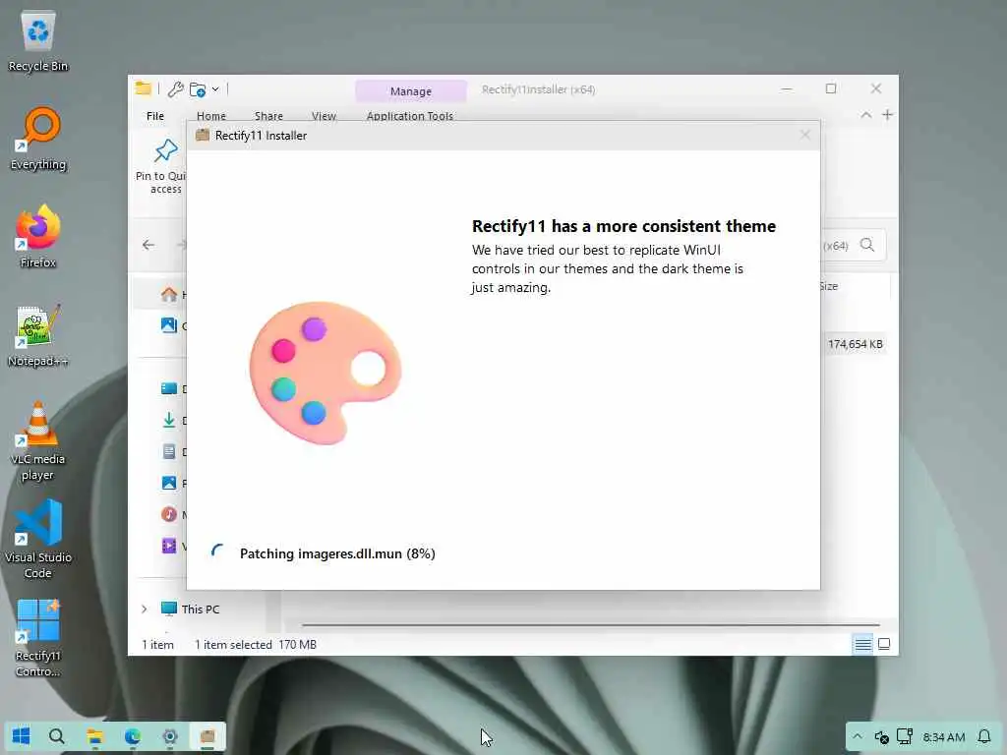Viewport: 1007px width, 755px height.
Task: Open the notifications bell
Action: pos(983,736)
